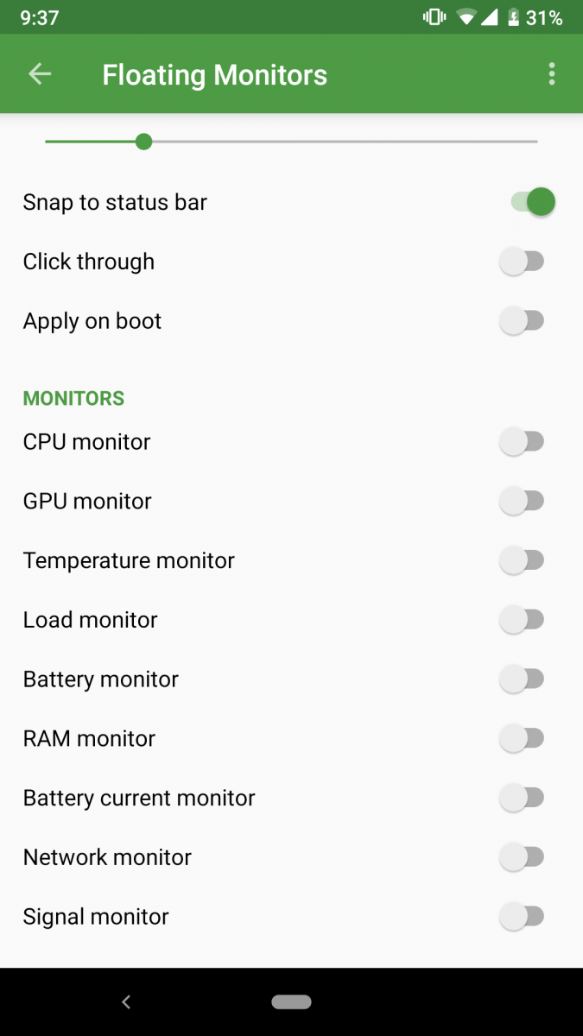Enable the Signal monitor
The width and height of the screenshot is (583, 1036).
[522, 916]
